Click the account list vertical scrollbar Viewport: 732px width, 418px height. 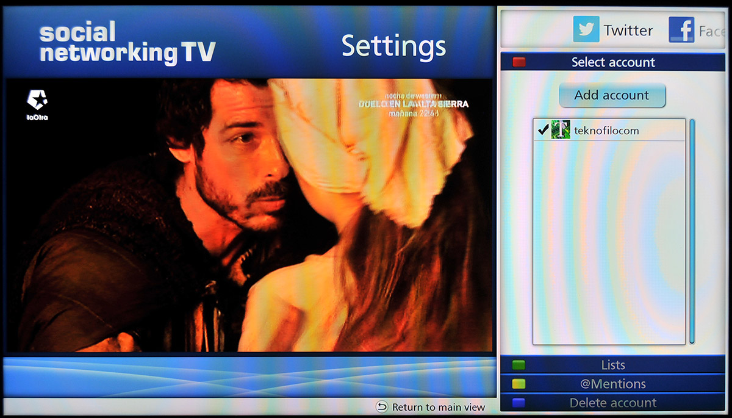[692, 232]
